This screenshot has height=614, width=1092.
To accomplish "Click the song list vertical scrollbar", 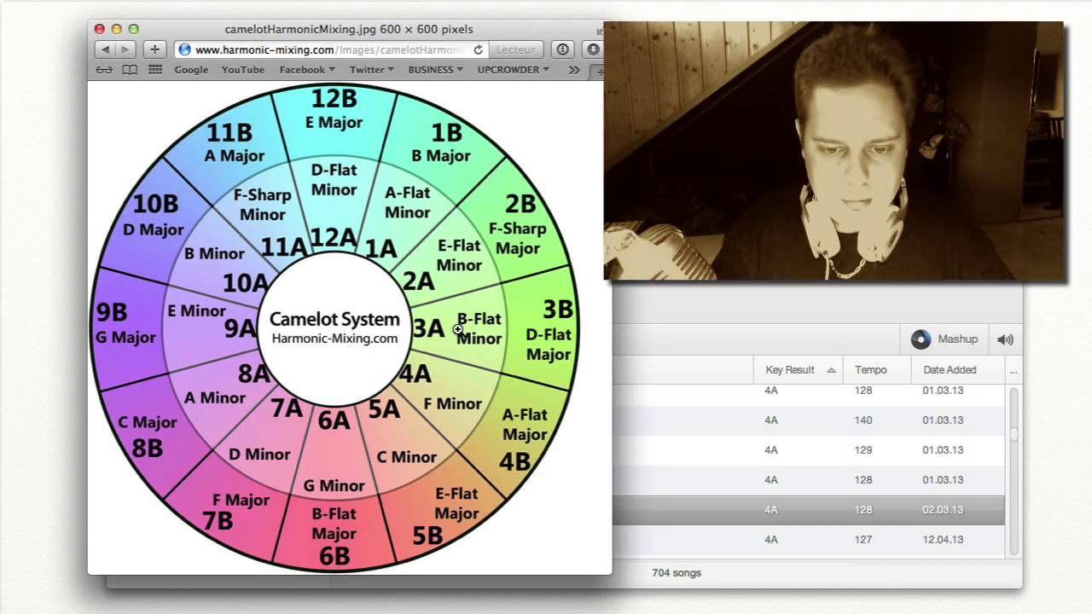I will click(1014, 471).
